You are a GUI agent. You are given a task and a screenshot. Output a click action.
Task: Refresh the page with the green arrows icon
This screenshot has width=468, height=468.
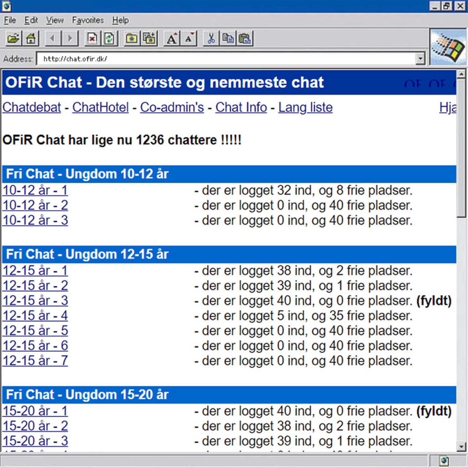[109, 39]
